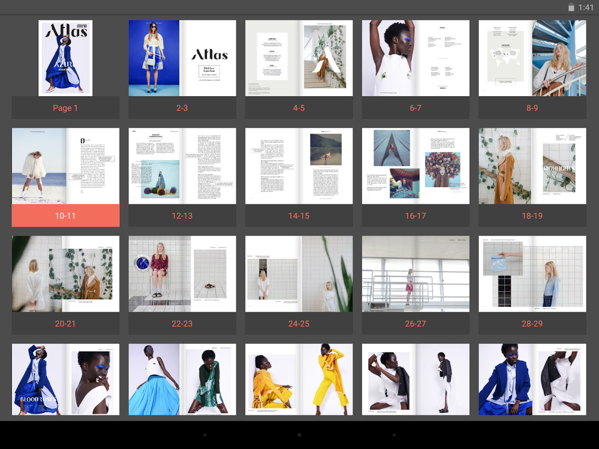View pages 4-5 with the contents layout
Screen dimensions: 599x449
point(299,58)
